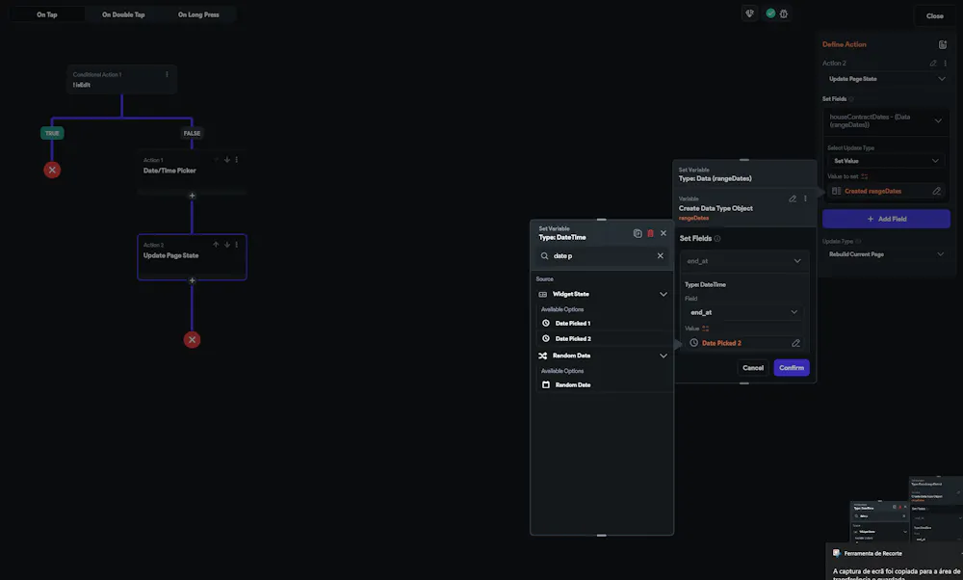Click the TRUE branch label
This screenshot has width=963, height=580.
tap(52, 133)
